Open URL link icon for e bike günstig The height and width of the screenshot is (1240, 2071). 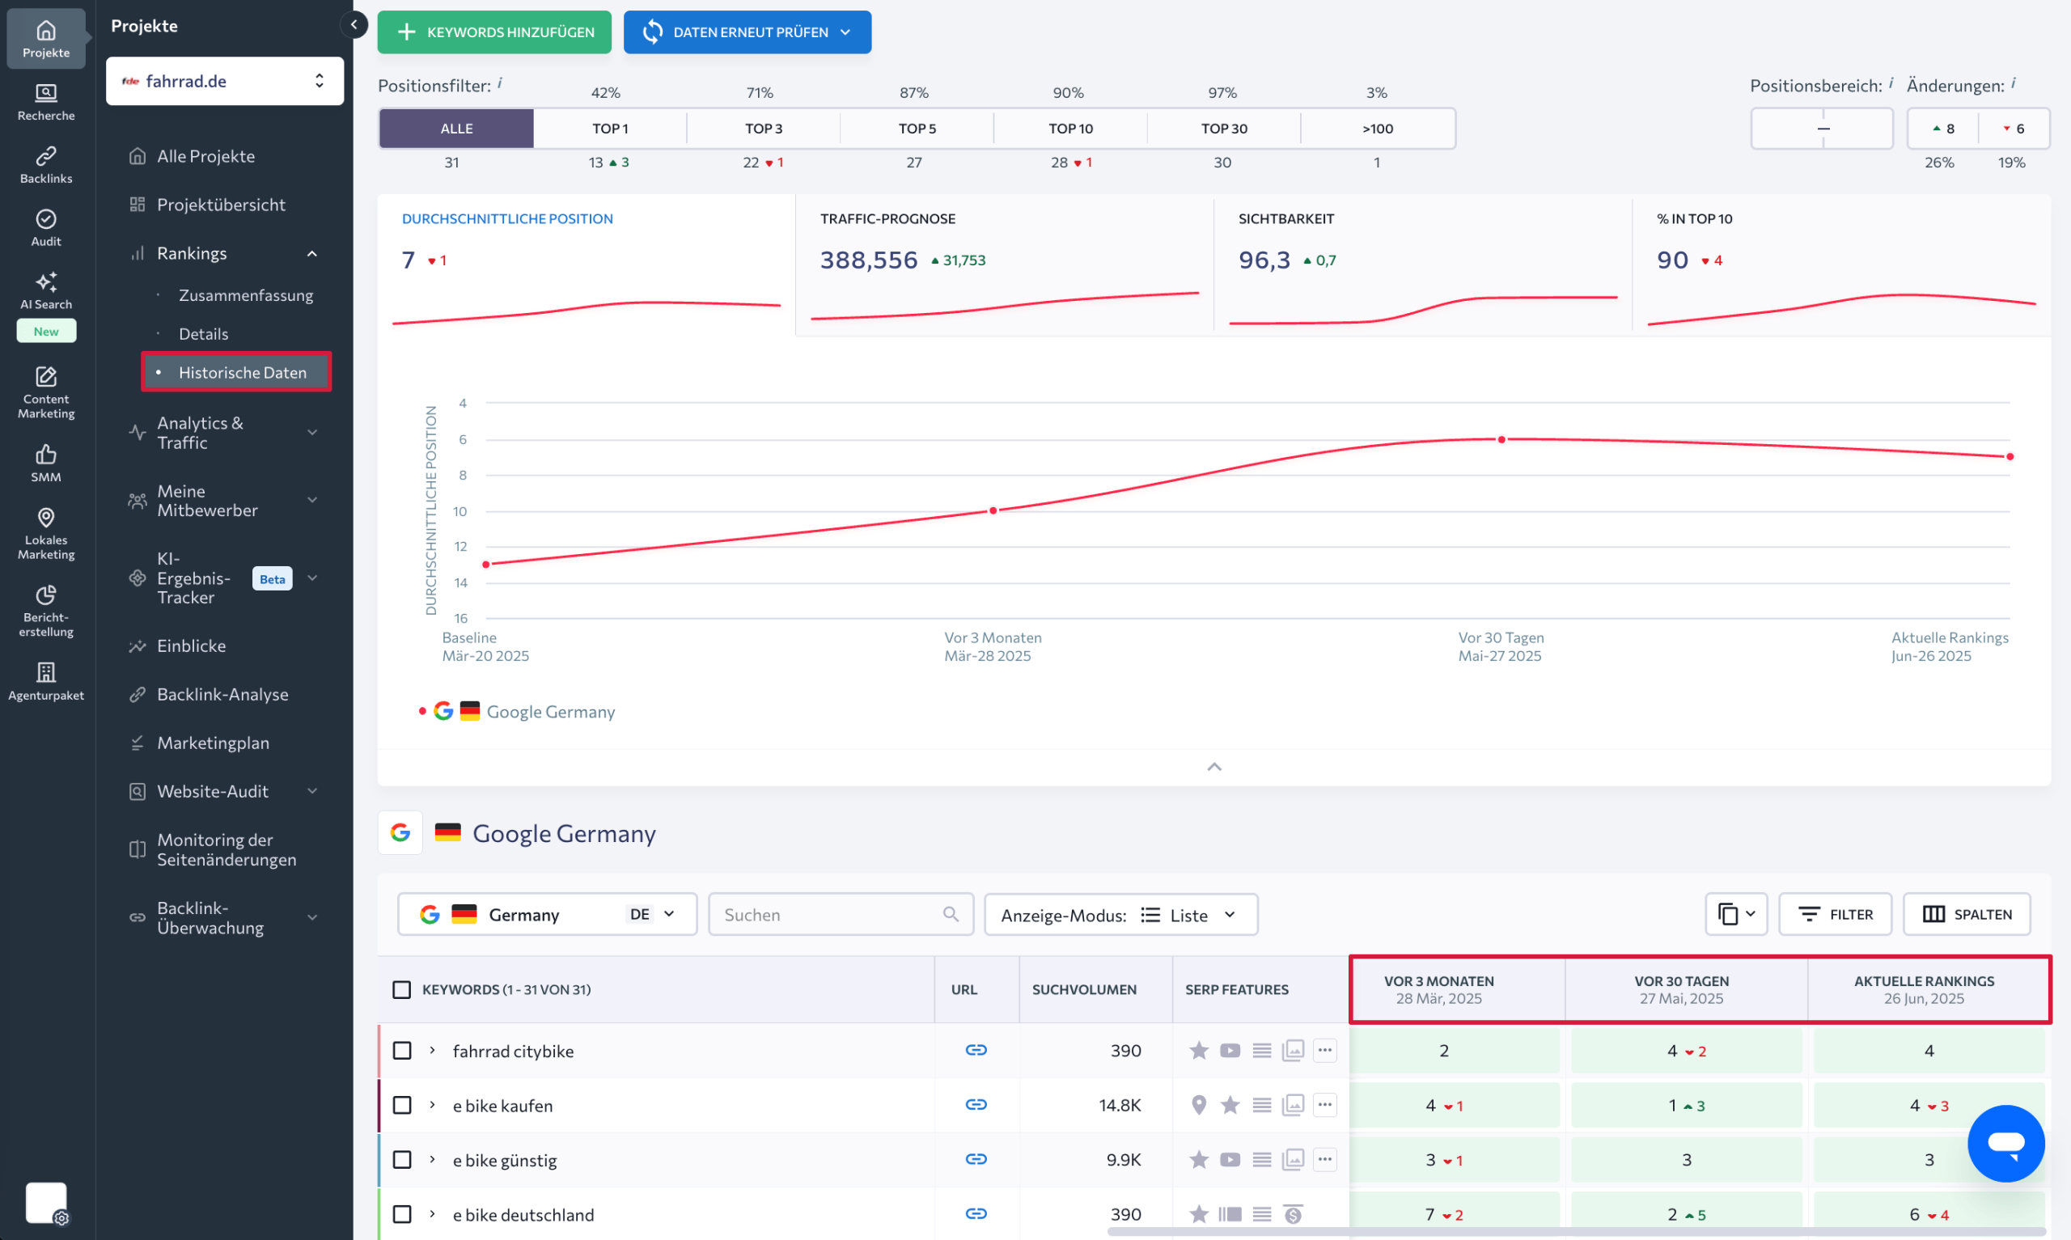coord(976,1158)
